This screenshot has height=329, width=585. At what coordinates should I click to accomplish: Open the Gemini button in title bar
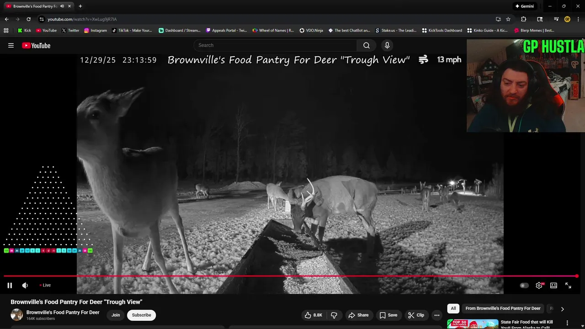(x=524, y=6)
